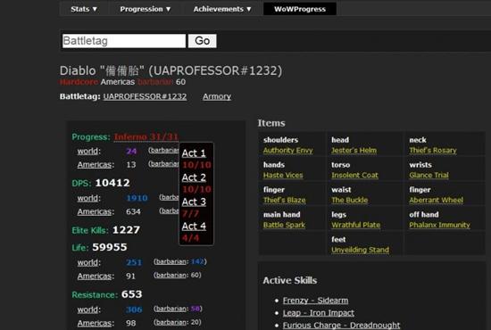Image resolution: width=491 pixels, height=330 pixels.
Task: Open the Progression dropdown menu
Action: 146,9
